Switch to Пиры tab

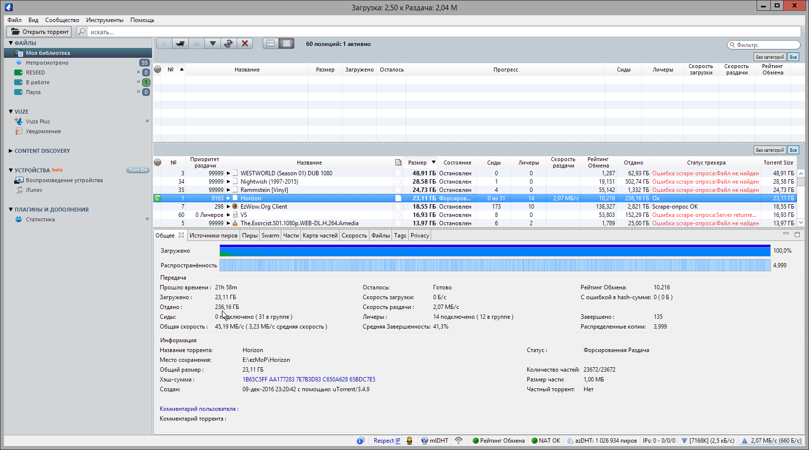pos(250,236)
